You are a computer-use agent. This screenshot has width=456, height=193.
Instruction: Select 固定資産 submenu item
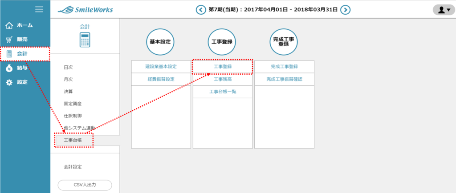[x=73, y=104]
